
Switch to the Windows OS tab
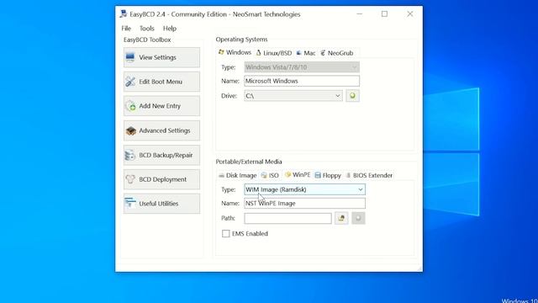tap(235, 52)
